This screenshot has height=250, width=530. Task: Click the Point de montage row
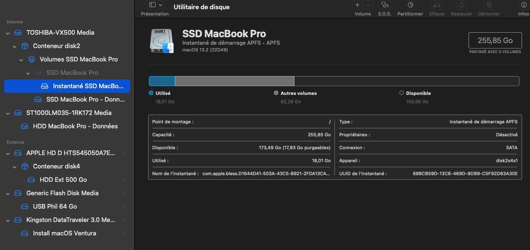click(242, 122)
